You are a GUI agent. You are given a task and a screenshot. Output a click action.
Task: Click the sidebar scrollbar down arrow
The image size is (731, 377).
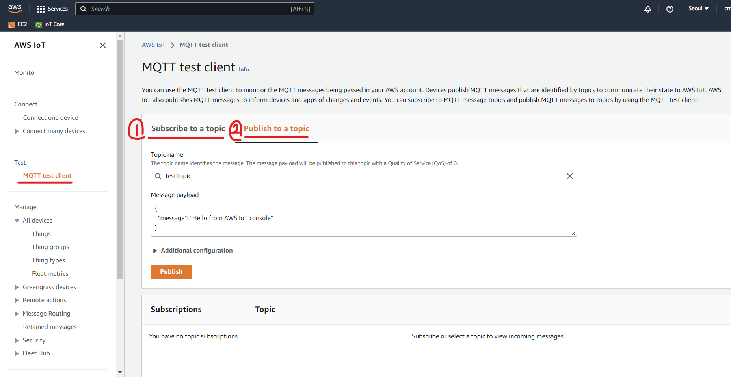point(120,372)
